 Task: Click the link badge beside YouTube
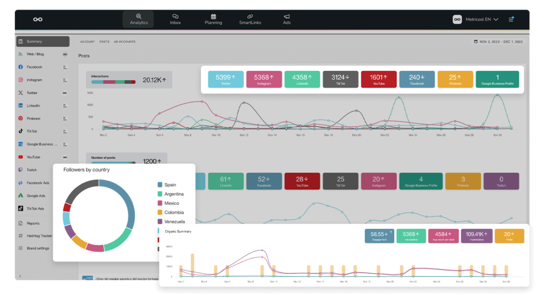point(65,157)
